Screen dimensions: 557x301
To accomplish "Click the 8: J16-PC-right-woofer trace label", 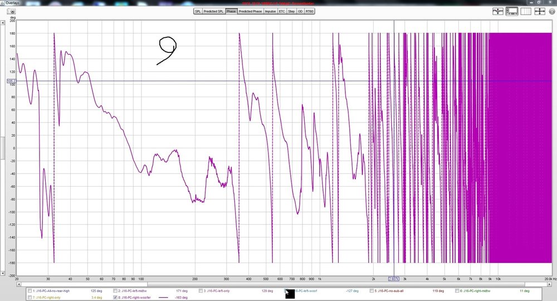I will click(134, 298).
